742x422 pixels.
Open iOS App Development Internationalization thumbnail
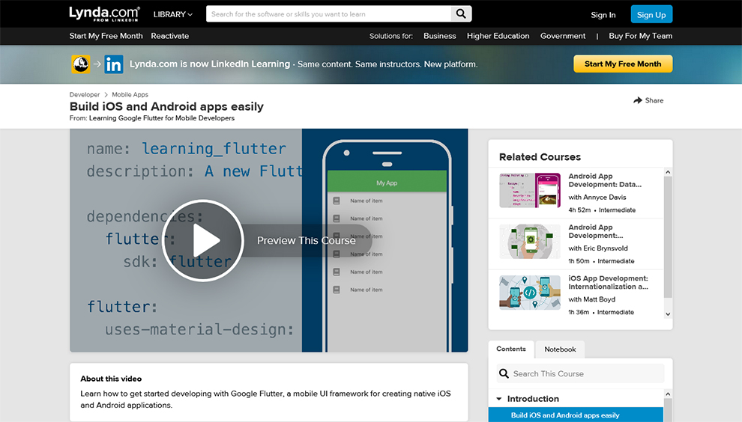tap(530, 293)
